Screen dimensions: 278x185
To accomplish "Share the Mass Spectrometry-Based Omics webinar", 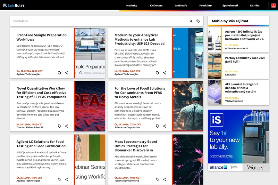I will (164, 179).
